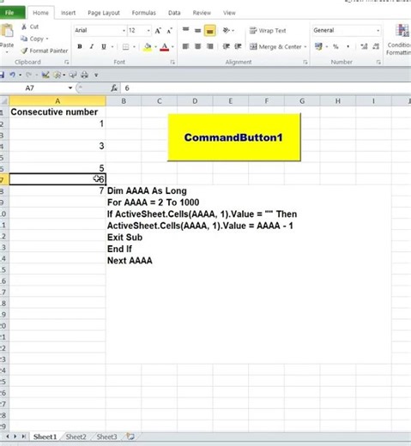Open Conditional Formatting

pyautogui.click(x=399, y=40)
